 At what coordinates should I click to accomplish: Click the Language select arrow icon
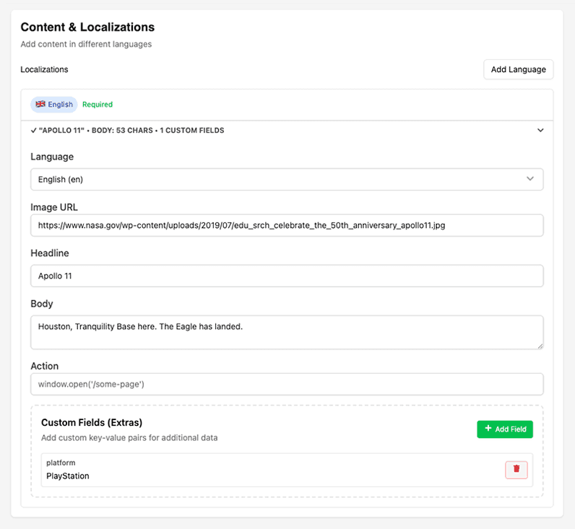tap(530, 179)
